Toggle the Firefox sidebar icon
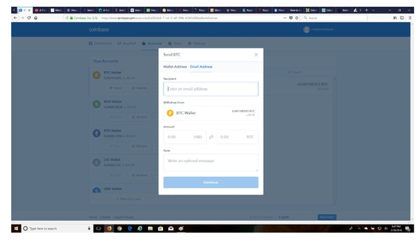This screenshot has width=418, height=241. tap(402, 18)
